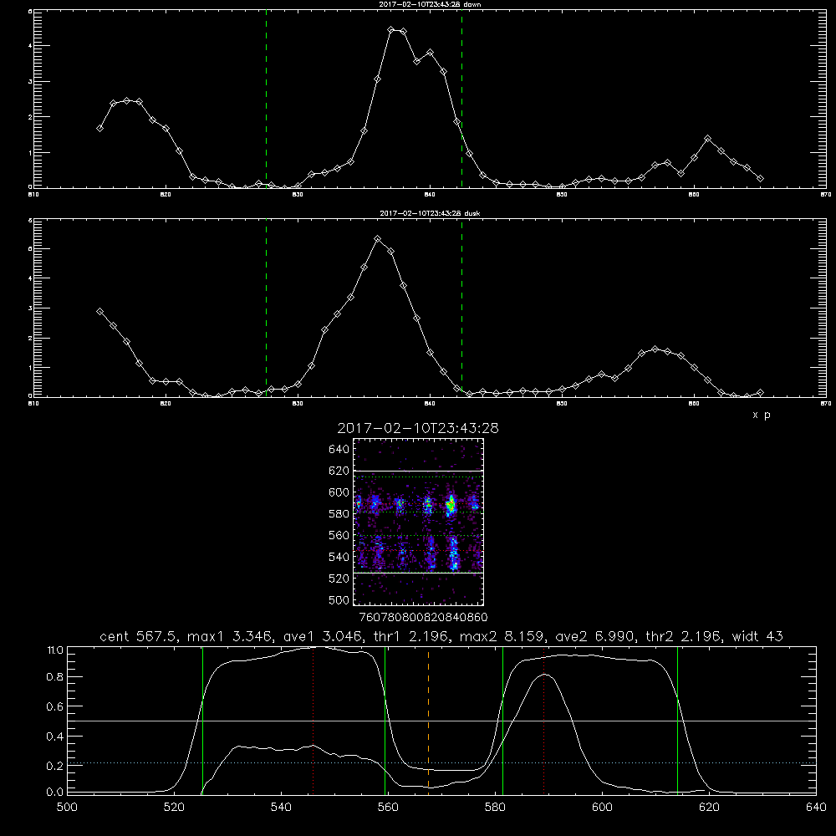
Task: Click the red dotted line near 546 in bottom plot
Action: [313, 720]
